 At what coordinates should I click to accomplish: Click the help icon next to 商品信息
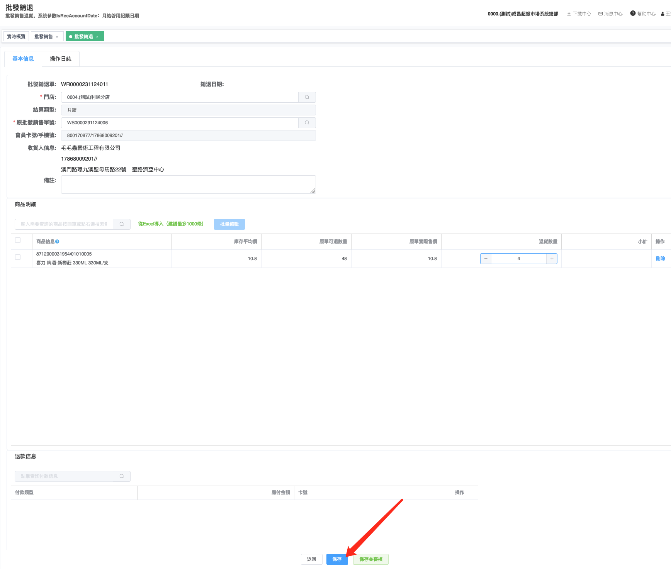pyautogui.click(x=57, y=242)
